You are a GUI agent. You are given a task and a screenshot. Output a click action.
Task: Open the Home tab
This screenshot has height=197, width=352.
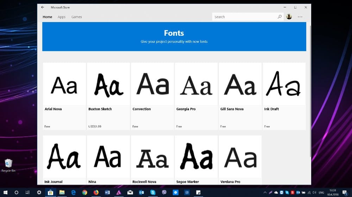click(48, 17)
